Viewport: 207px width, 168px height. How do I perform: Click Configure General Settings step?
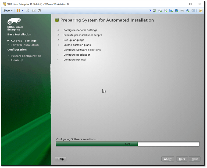click(x=80, y=30)
